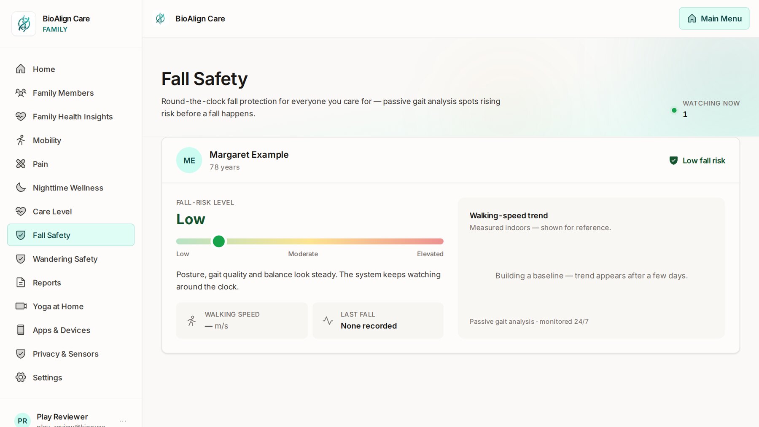Open account options three-dots menu

123,421
